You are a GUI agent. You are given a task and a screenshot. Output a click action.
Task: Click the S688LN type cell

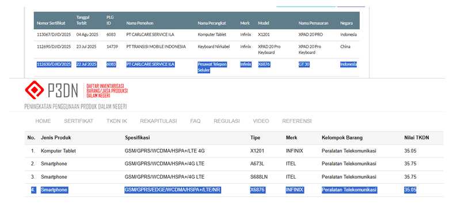[259, 177]
